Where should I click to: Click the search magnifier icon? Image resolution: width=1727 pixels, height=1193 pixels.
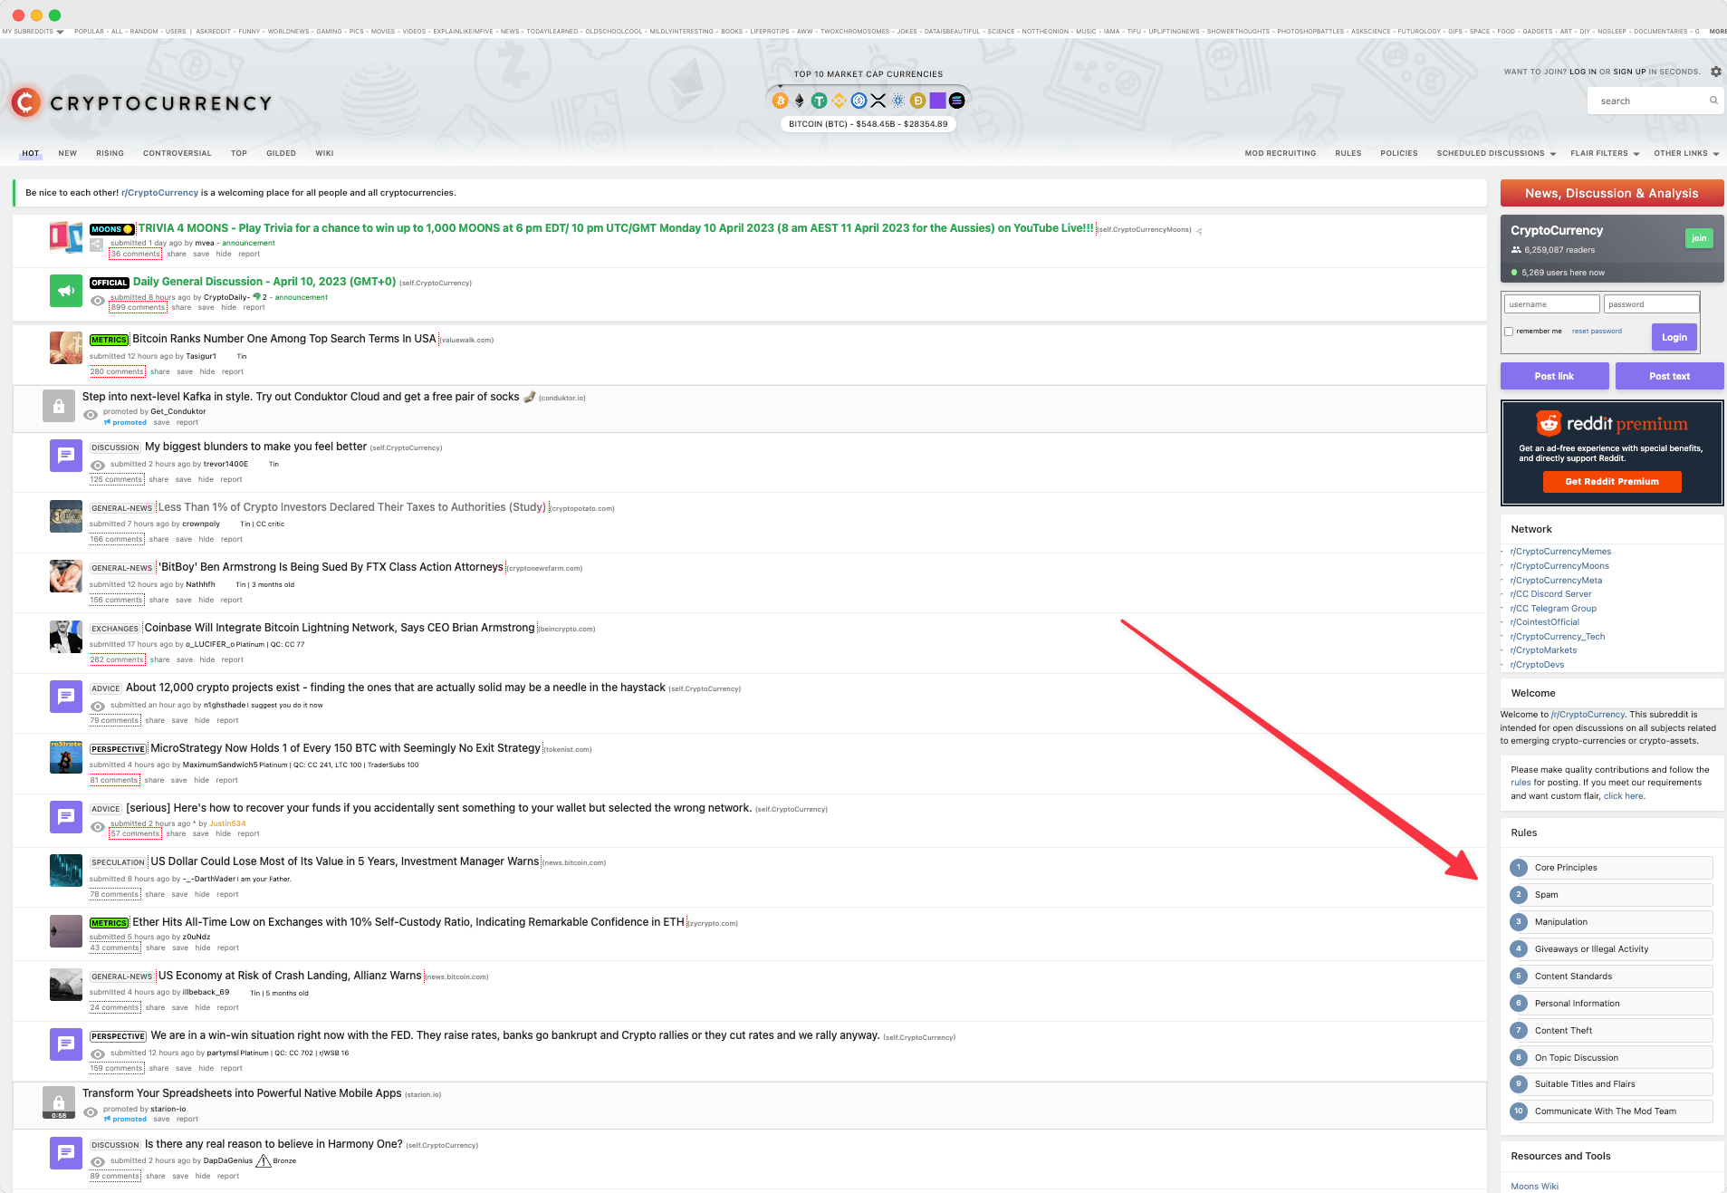pos(1713,100)
